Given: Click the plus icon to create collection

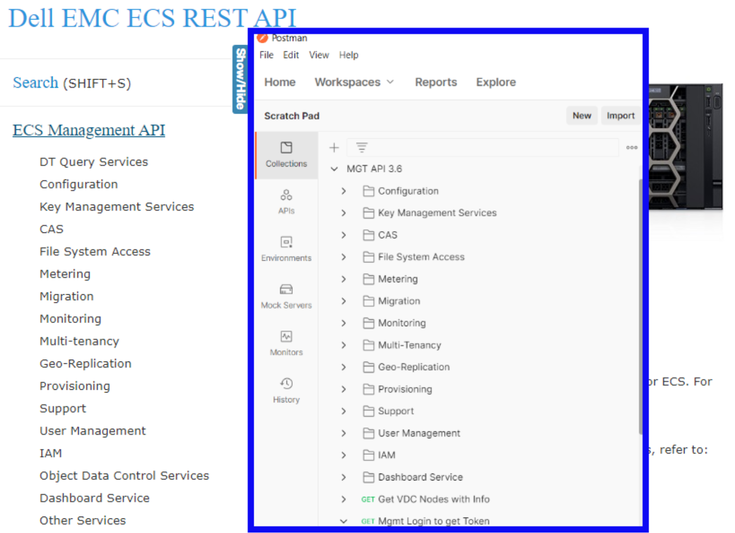Looking at the screenshot, I should (334, 148).
